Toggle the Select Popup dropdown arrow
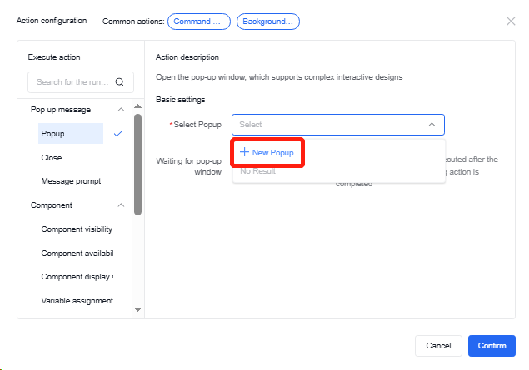The width and height of the screenshot is (529, 370). (x=432, y=125)
